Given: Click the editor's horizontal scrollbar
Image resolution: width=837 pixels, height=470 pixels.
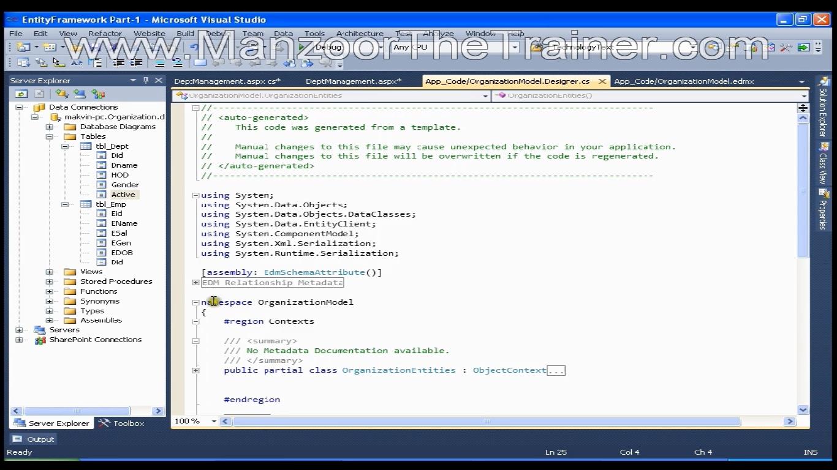Looking at the screenshot, I should coord(487,421).
